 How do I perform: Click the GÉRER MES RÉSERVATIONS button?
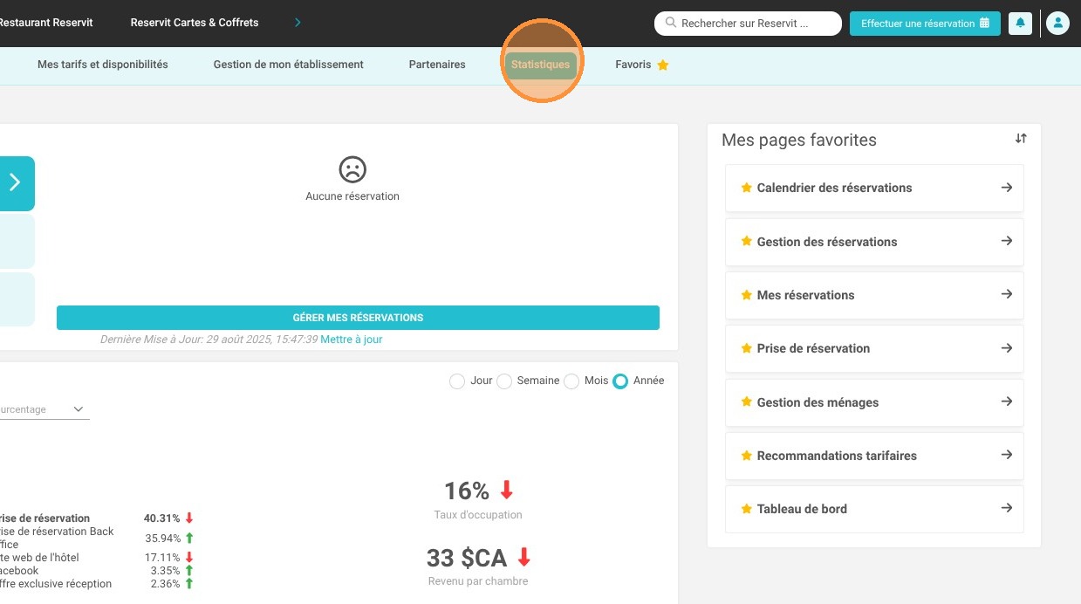pyautogui.click(x=358, y=318)
